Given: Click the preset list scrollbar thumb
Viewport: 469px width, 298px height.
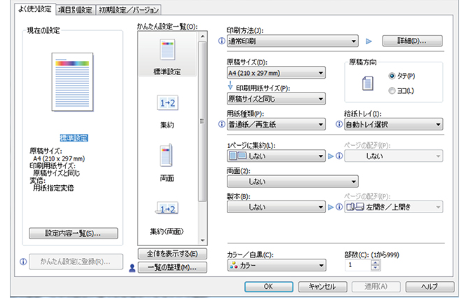Looking at the screenshot, I should coord(202,121).
